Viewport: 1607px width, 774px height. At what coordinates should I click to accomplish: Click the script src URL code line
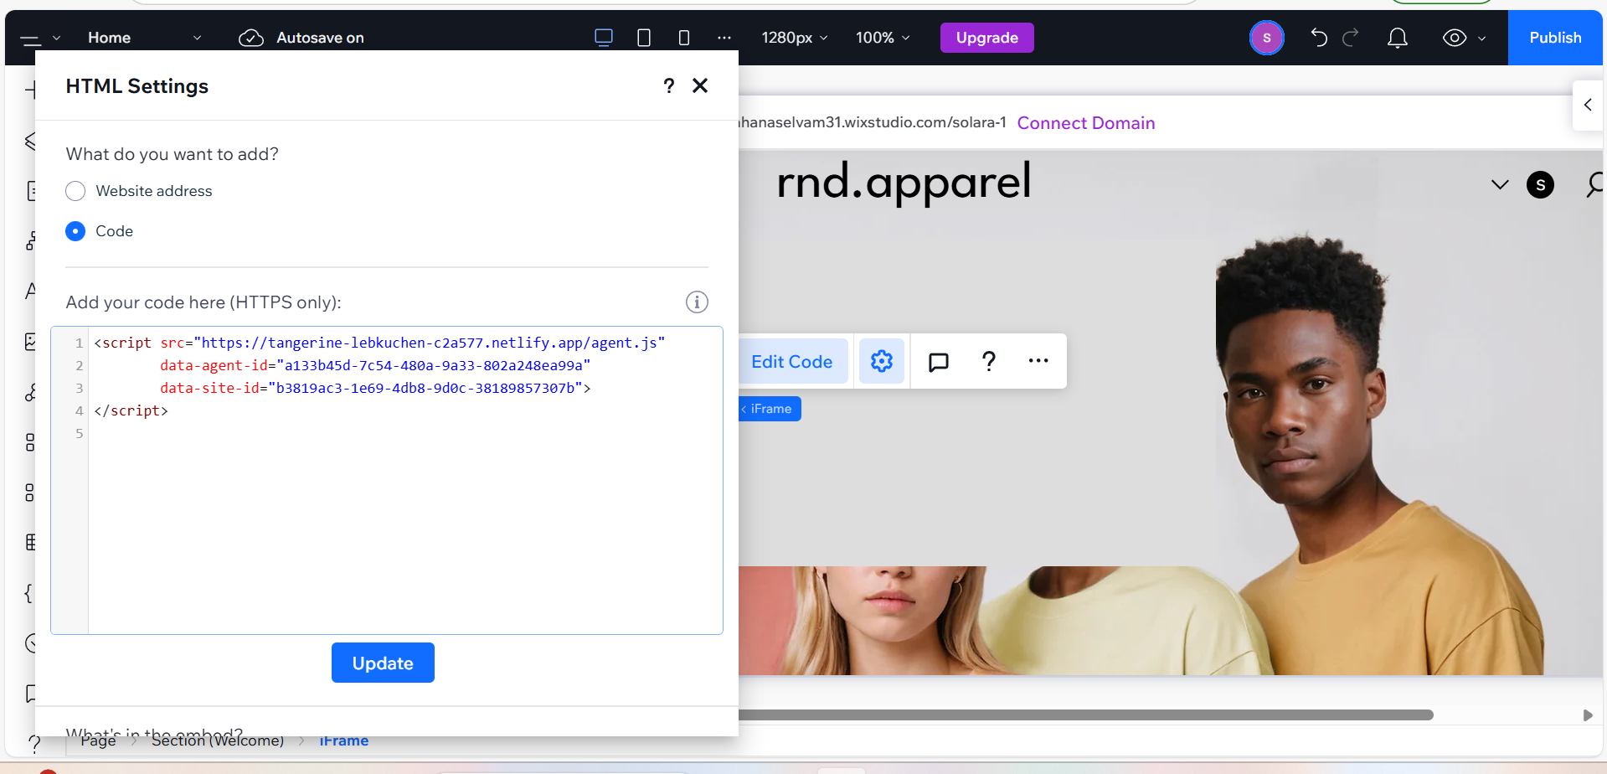tap(379, 343)
